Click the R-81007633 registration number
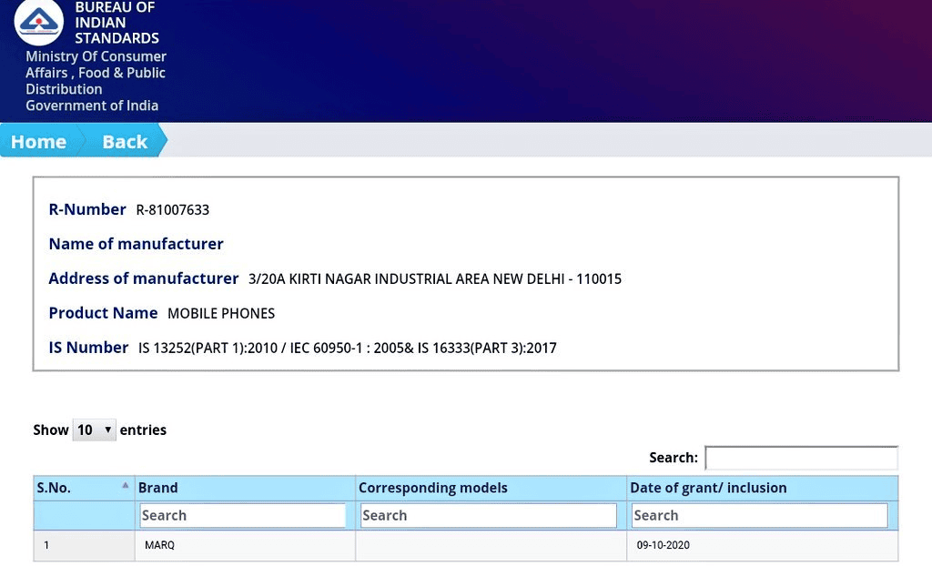The image size is (932, 566). [x=173, y=210]
